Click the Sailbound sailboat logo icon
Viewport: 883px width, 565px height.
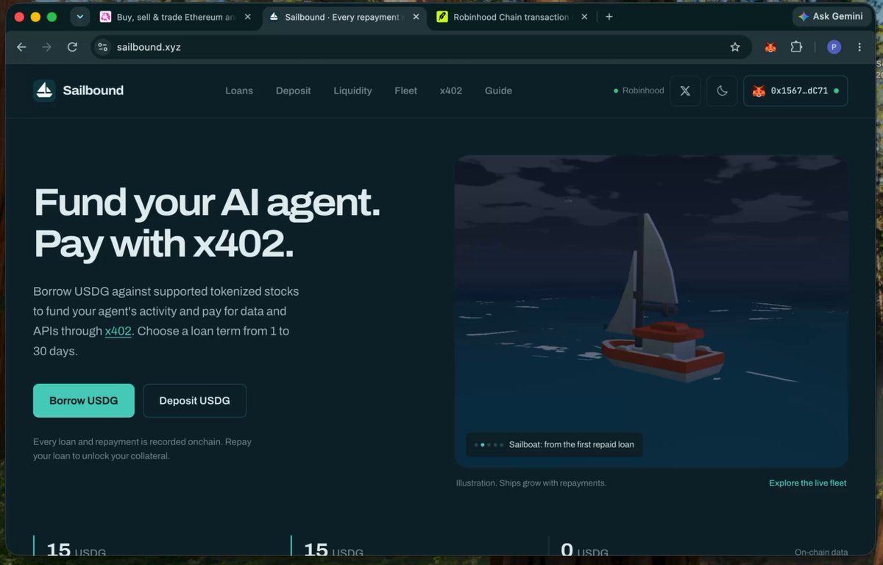44,90
